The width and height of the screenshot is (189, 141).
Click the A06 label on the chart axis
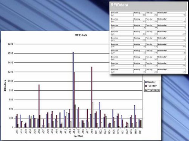coord(39,132)
